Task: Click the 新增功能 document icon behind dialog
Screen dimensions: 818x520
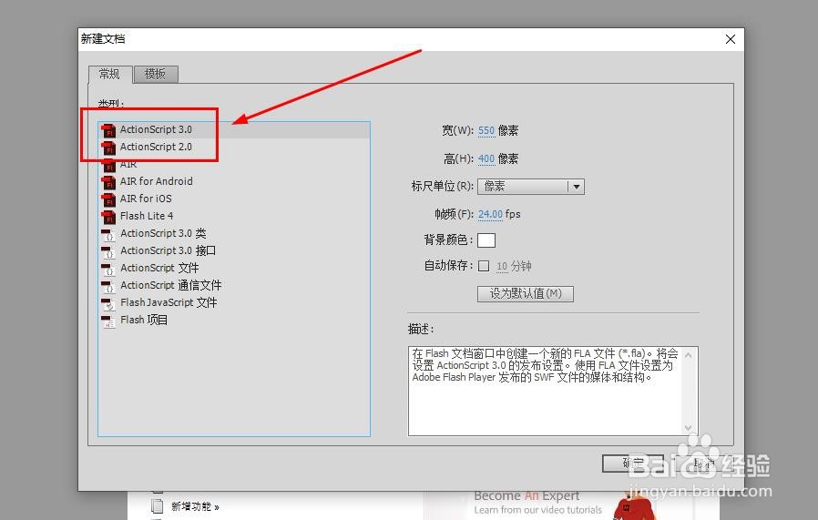Action: pos(157,506)
